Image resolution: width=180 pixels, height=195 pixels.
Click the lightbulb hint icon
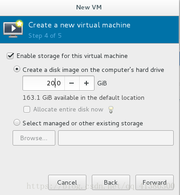(x=111, y=110)
